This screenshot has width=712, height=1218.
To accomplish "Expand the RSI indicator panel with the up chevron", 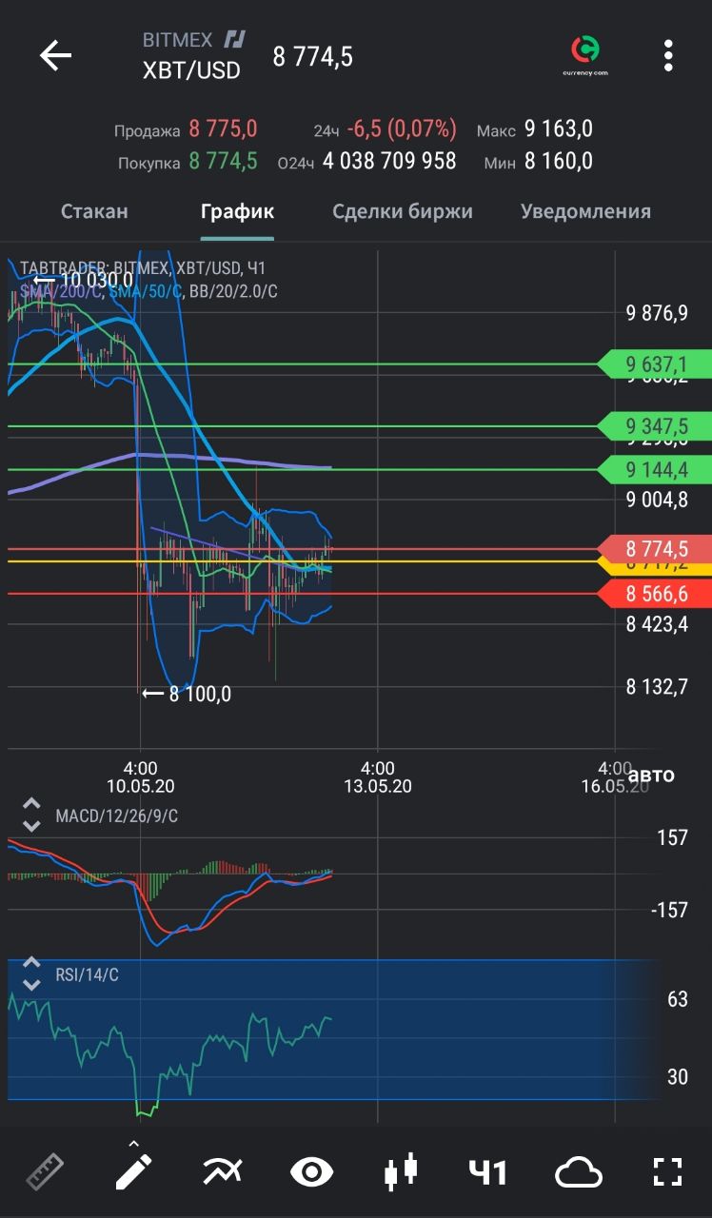I will 31,963.
